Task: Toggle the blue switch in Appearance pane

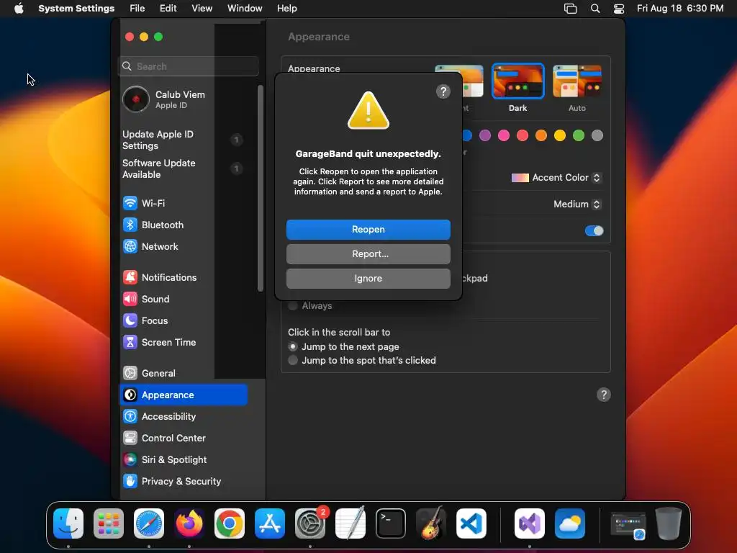Action: point(594,231)
